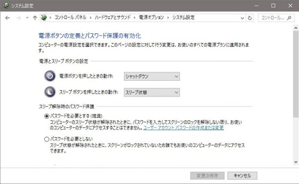
Task: Maximize the システム設定 window
Action: click(x=273, y=6)
